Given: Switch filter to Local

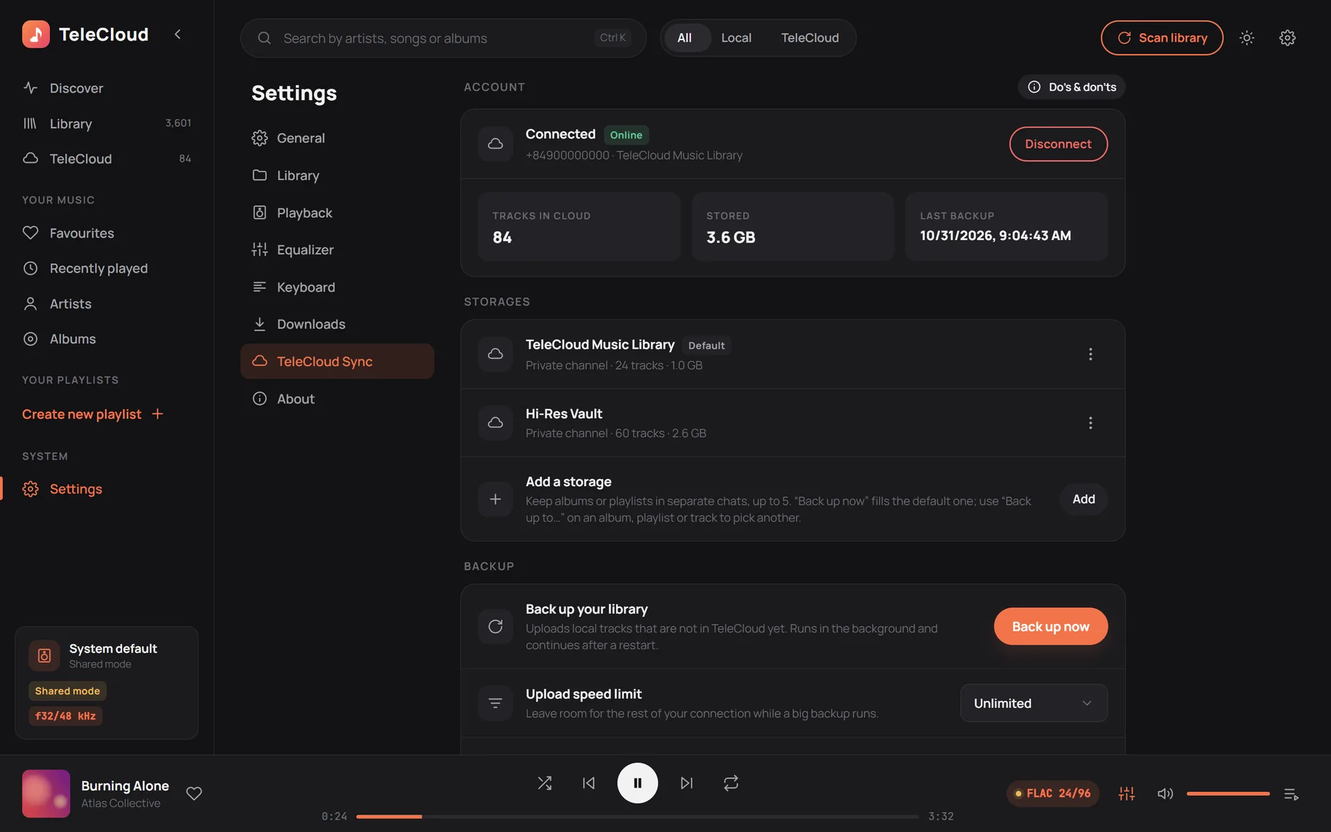Looking at the screenshot, I should 736,38.
